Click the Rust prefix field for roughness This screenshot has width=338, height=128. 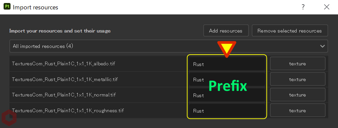point(227,111)
